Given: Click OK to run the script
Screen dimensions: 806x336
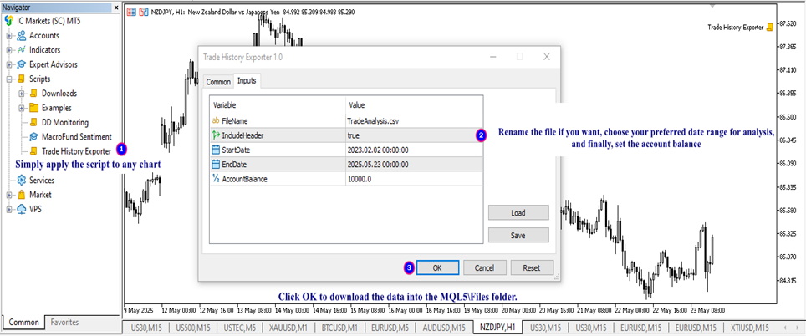Looking at the screenshot, I should [437, 267].
